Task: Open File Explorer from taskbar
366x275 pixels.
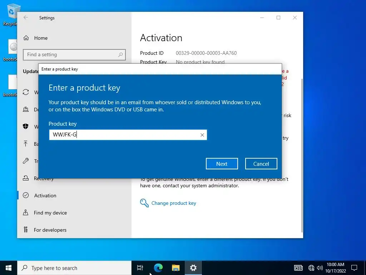Action: pyautogui.click(x=176, y=268)
